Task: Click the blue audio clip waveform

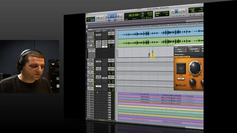Action: [160, 33]
